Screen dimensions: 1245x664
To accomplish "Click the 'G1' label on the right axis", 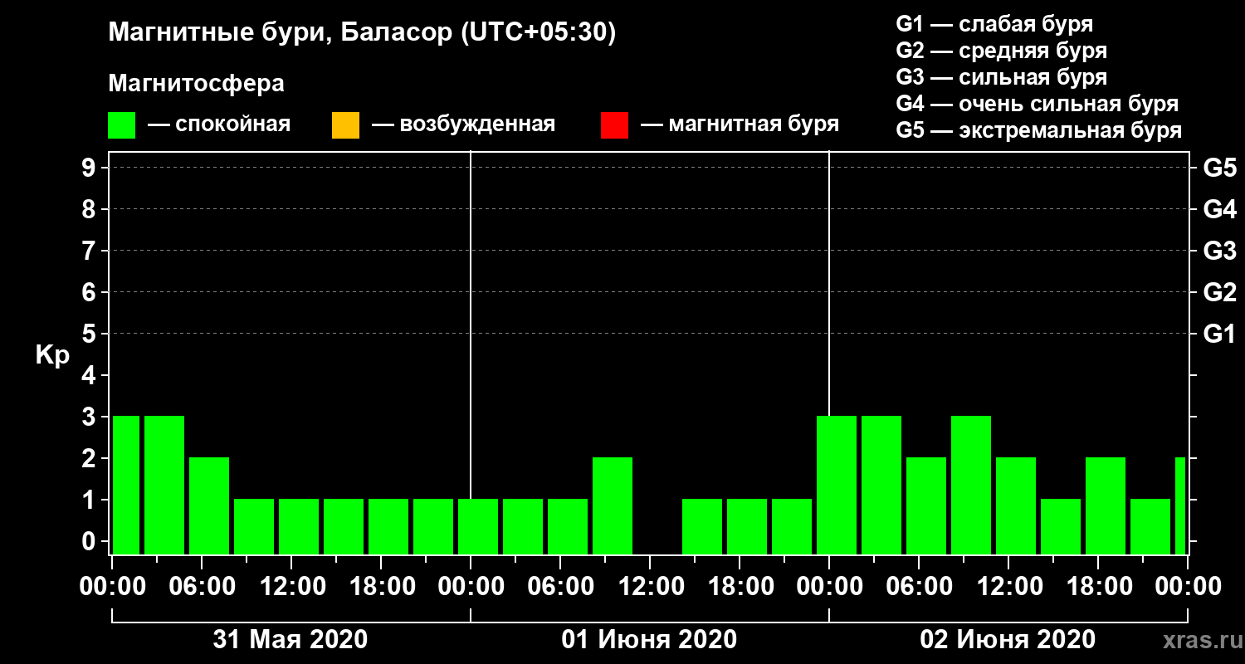I will click(x=1219, y=334).
